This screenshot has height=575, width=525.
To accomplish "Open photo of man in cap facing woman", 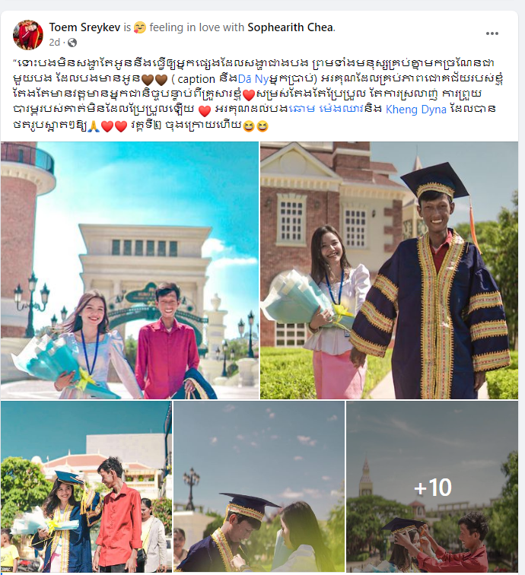I will click(259, 487).
